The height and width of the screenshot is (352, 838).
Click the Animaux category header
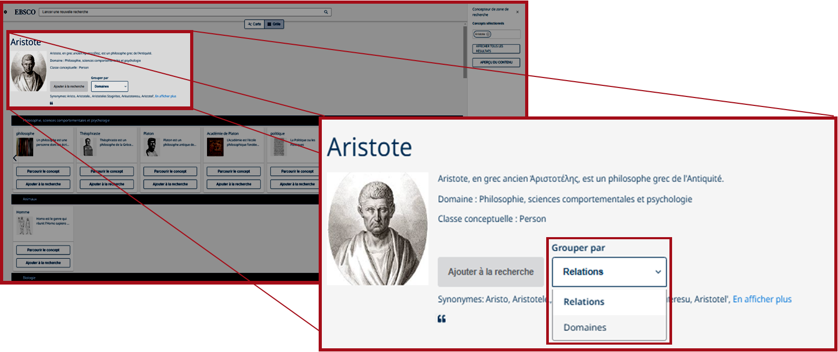[x=30, y=199]
